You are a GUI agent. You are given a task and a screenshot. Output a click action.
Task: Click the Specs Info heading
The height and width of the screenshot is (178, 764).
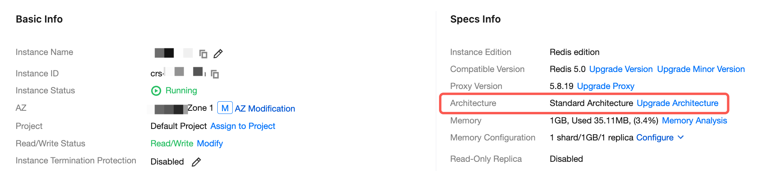coord(475,19)
